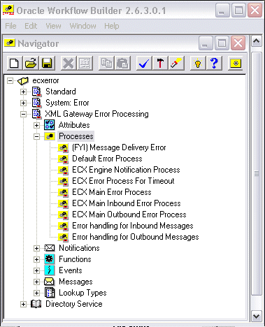Click the light bulb Quick Start icon

click(x=198, y=63)
